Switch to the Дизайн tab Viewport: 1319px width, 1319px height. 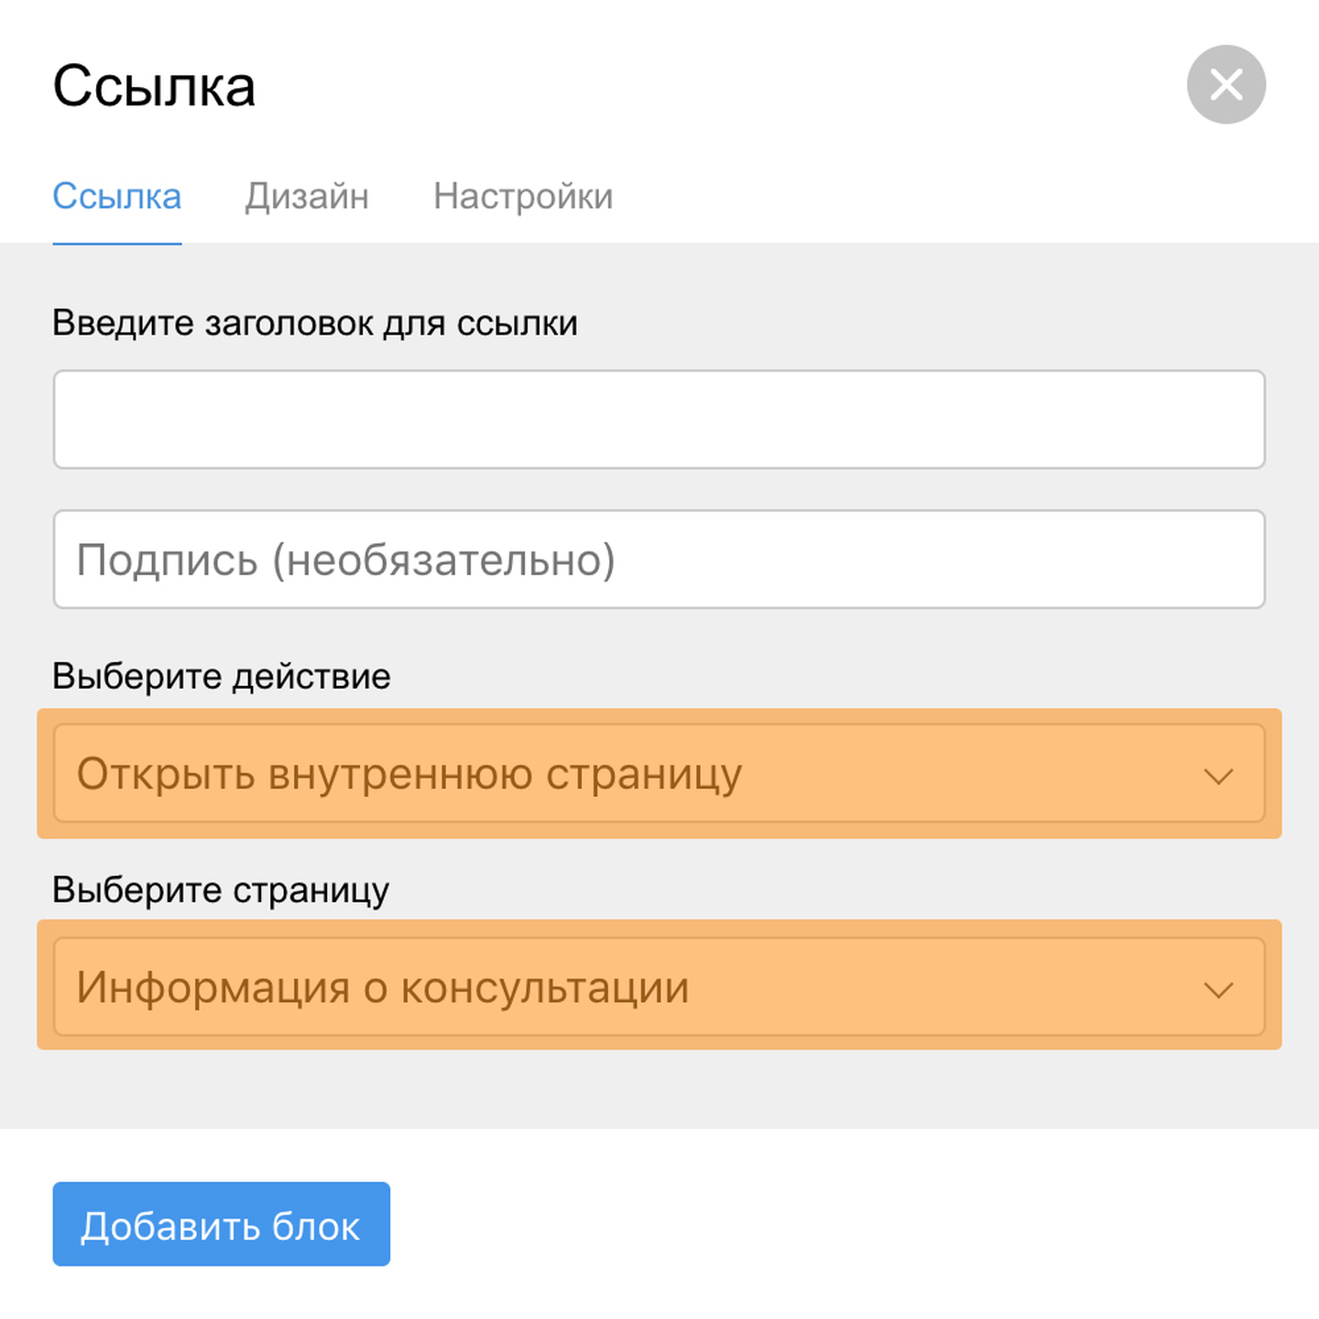(x=307, y=196)
